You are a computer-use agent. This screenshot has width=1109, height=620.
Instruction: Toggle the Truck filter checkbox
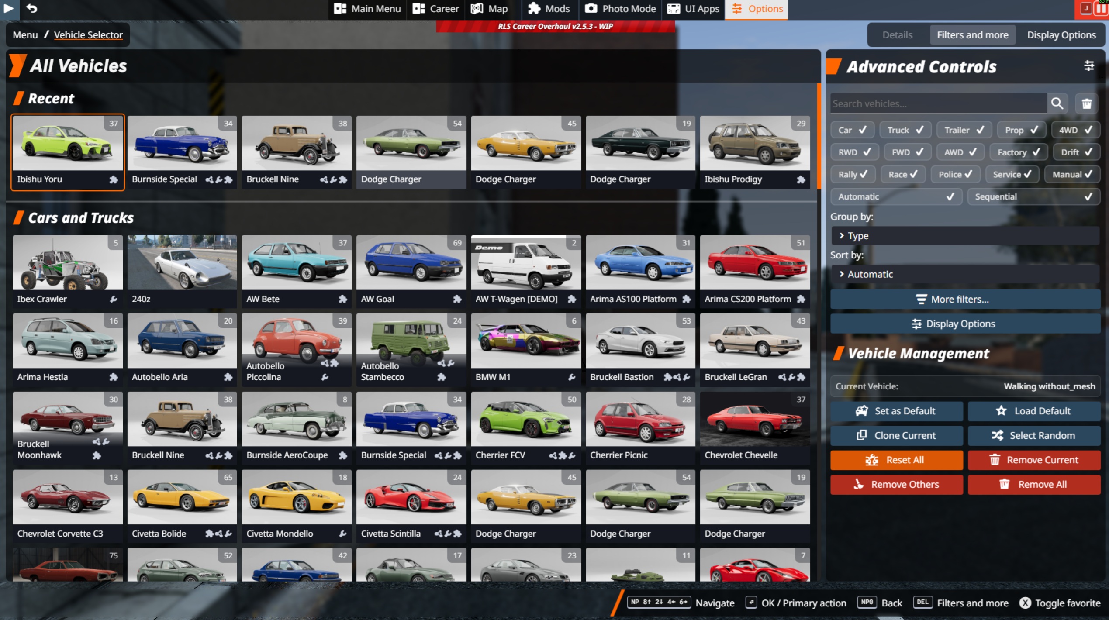tap(905, 130)
